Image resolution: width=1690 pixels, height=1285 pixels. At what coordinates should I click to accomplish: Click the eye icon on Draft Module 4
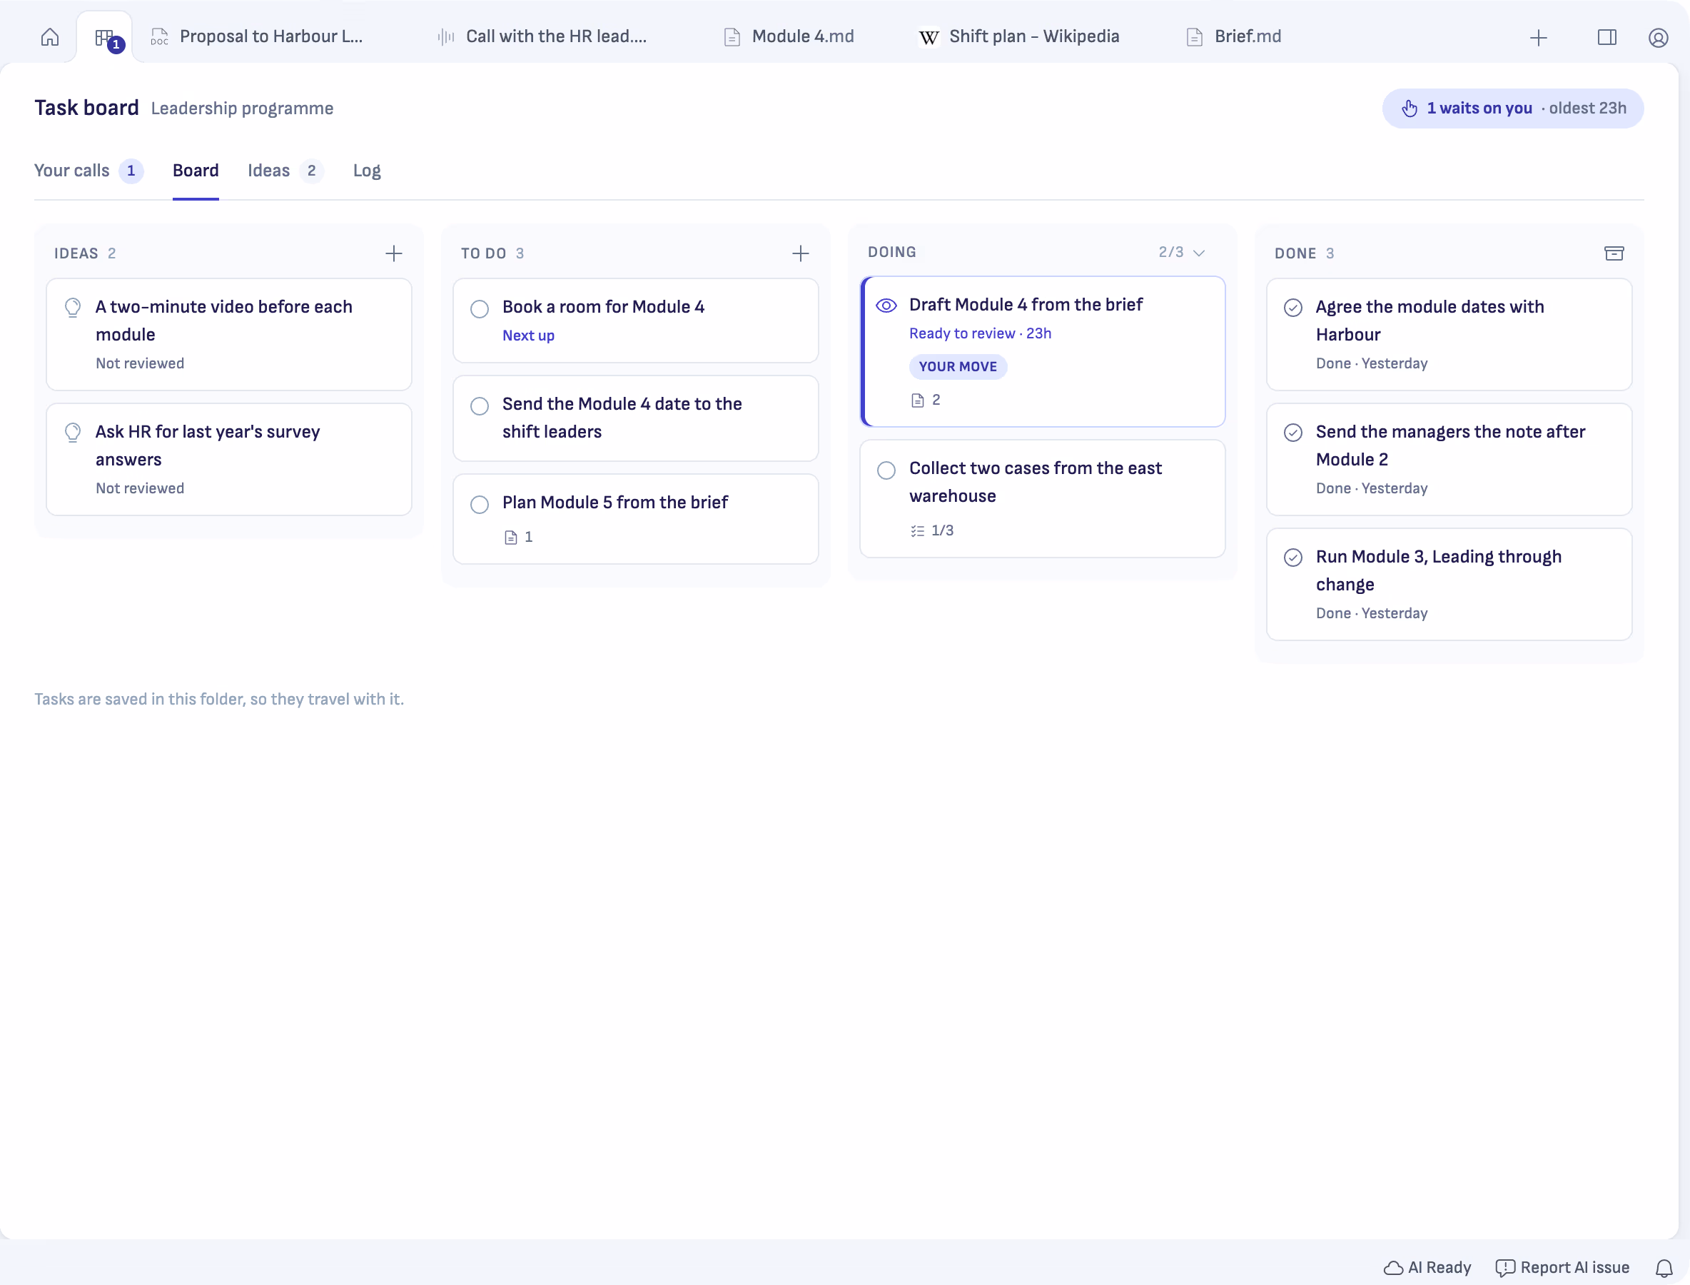886,306
